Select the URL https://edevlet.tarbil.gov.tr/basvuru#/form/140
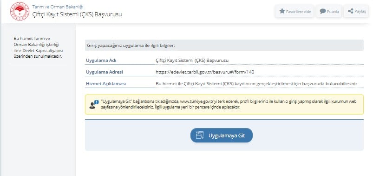 [205, 72]
